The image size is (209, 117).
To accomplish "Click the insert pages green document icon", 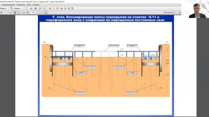I will [69, 8].
